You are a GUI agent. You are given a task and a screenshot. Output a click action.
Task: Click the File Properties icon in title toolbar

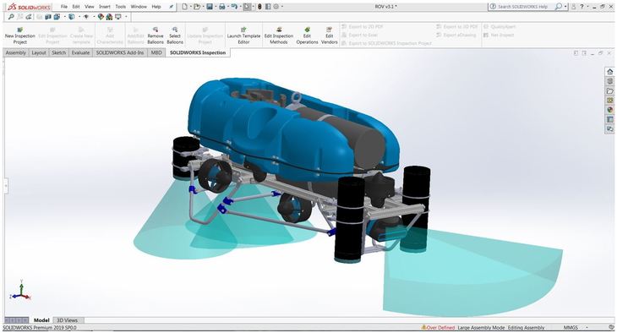tap(268, 7)
